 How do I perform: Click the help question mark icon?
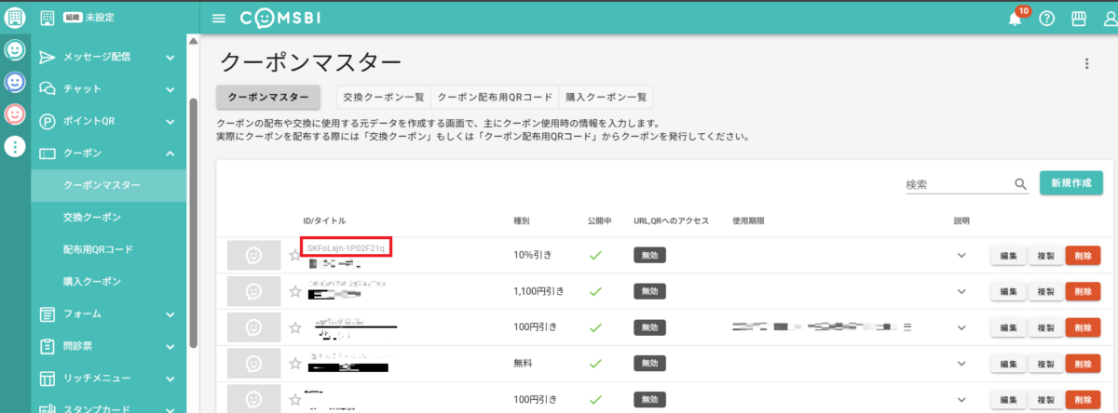(x=1046, y=19)
